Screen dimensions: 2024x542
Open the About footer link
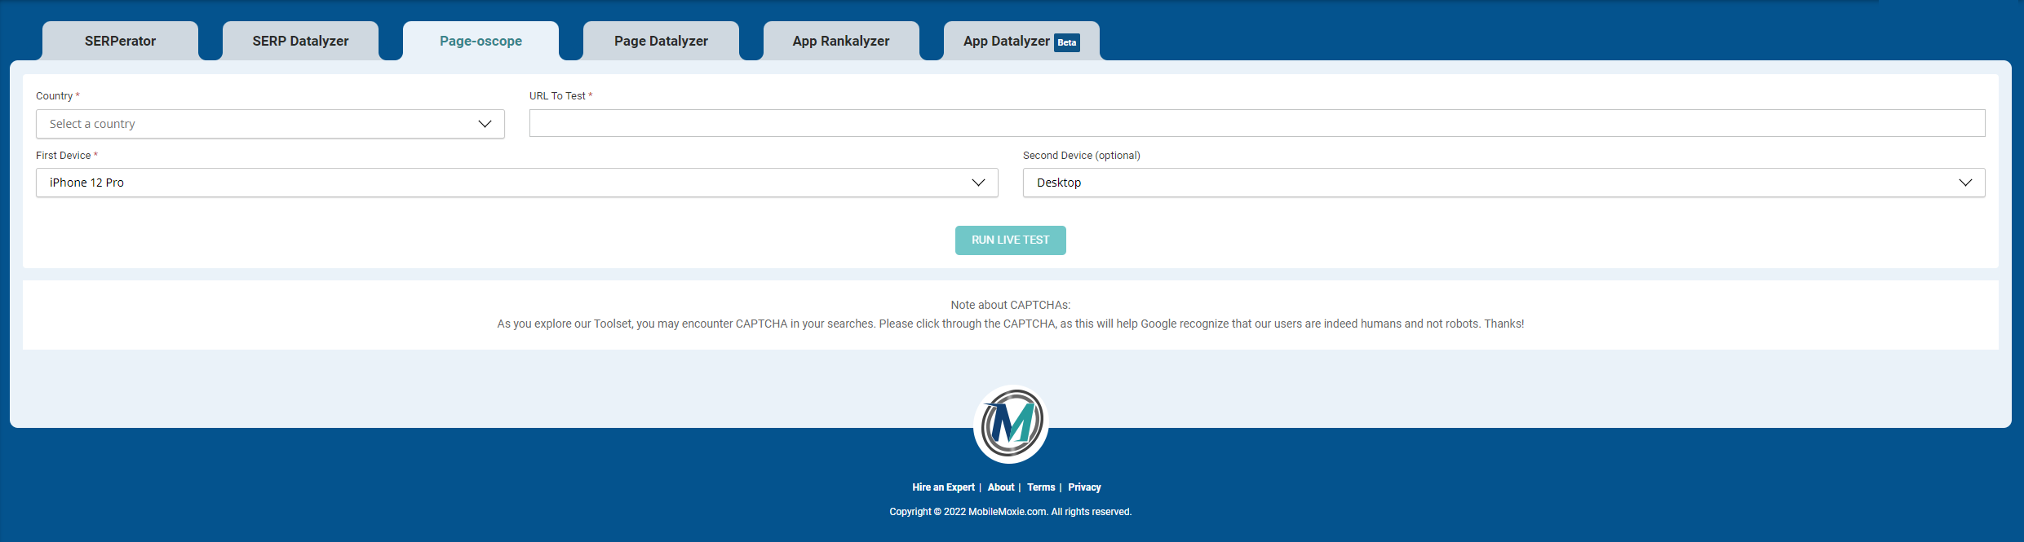pyautogui.click(x=1001, y=487)
